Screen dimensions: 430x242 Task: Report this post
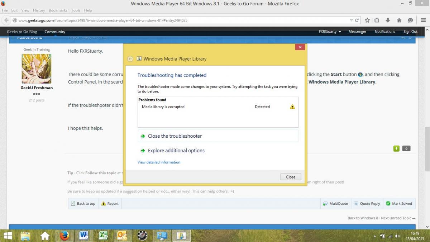pos(110,204)
